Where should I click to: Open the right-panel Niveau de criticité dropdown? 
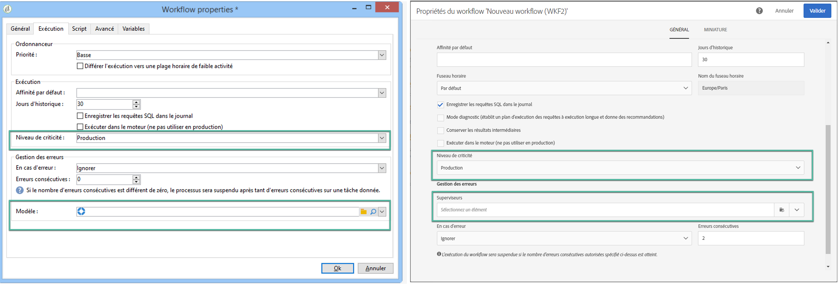coord(798,168)
